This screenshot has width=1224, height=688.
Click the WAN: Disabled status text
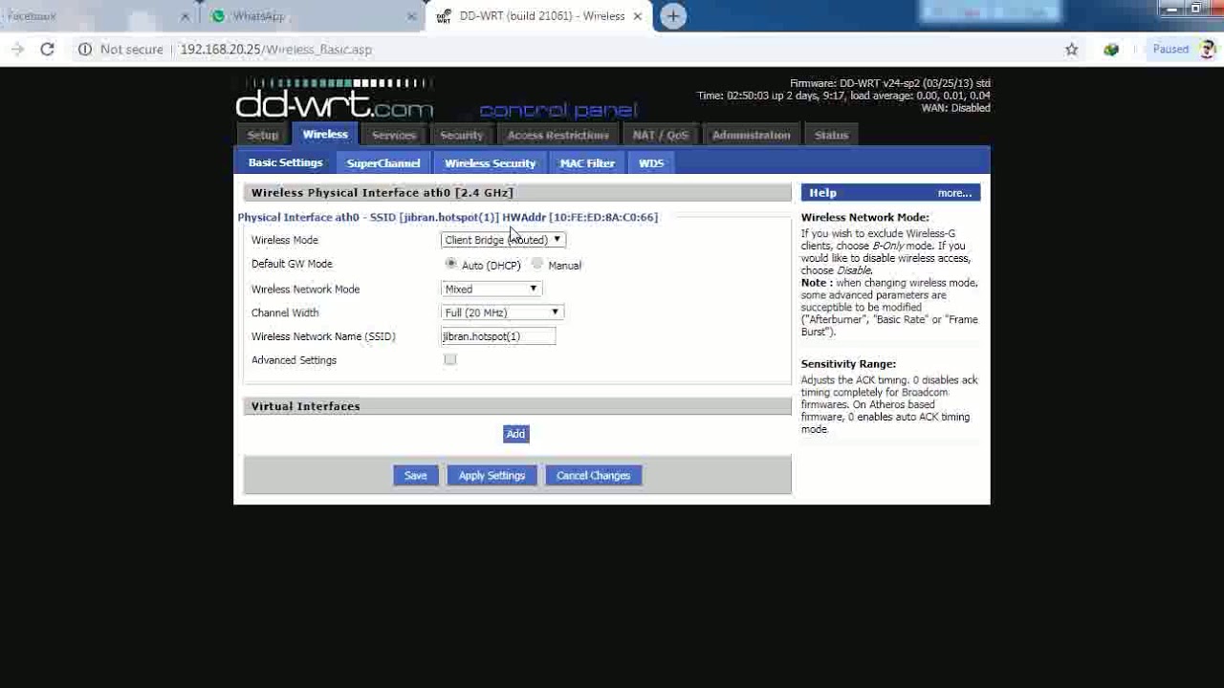[x=956, y=108]
